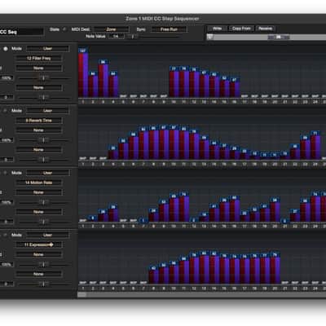This screenshot has height=326, width=326.
Task: Open the MIDI Dest Zone dropdown
Action: [112, 29]
